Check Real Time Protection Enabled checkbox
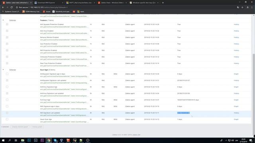255x143 pixels. tap(7, 63)
